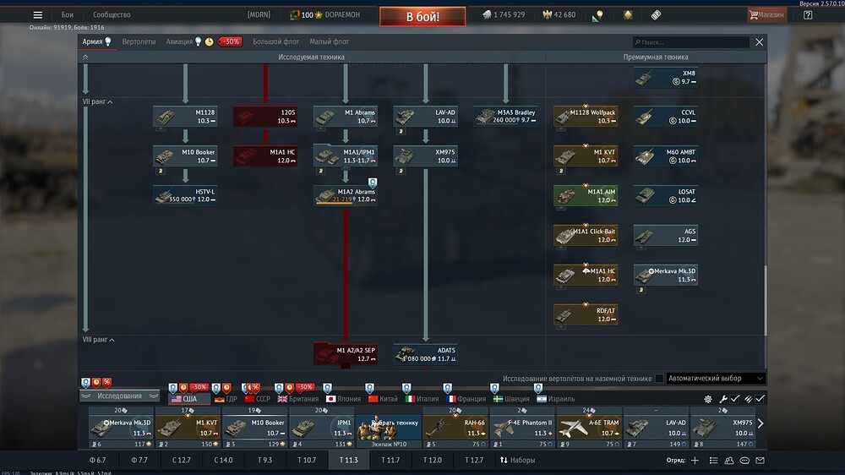Select the M1A1 Click-Bait vehicle card
The width and height of the screenshot is (845, 475).
coord(586,236)
